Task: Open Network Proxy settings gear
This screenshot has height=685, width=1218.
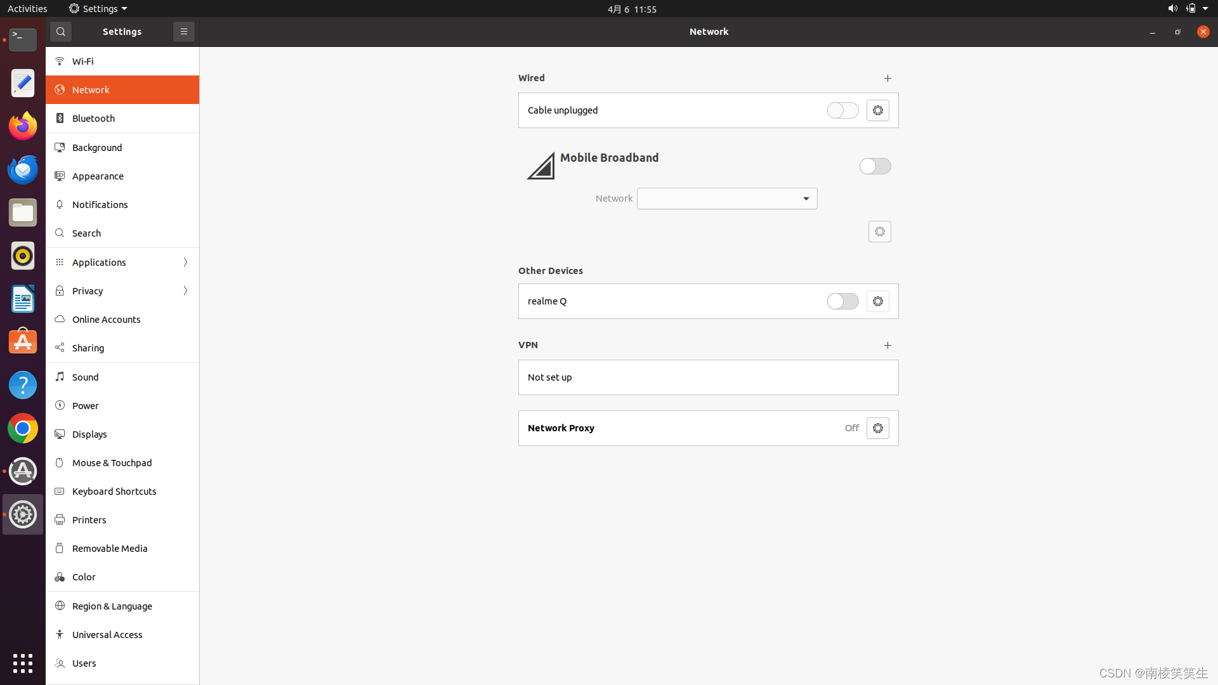Action: pyautogui.click(x=877, y=428)
